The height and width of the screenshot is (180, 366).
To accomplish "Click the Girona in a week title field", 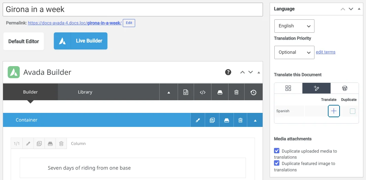I will click(133, 10).
